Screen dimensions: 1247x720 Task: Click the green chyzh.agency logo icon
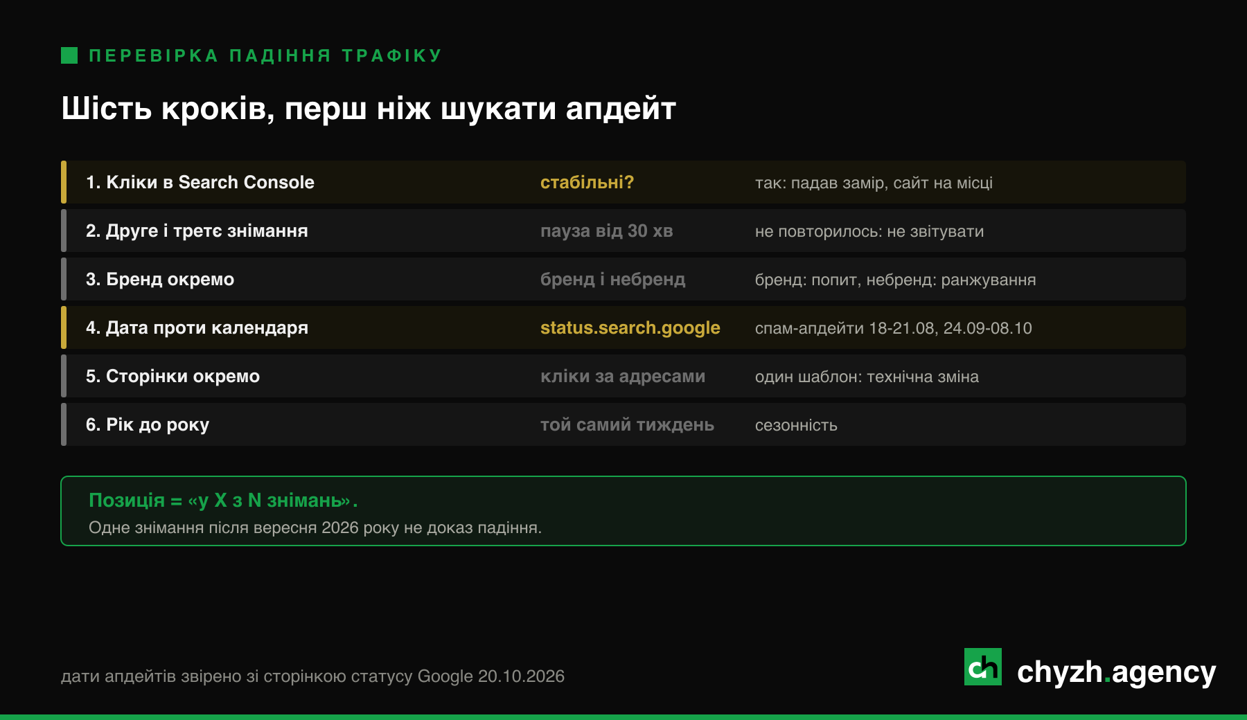point(982,667)
